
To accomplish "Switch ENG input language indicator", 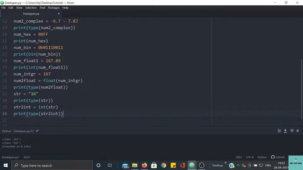I will (x=268, y=165).
